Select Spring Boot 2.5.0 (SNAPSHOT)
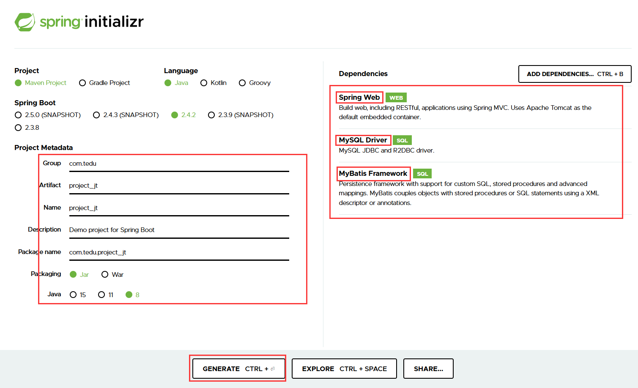638x388 pixels. pyautogui.click(x=48, y=115)
